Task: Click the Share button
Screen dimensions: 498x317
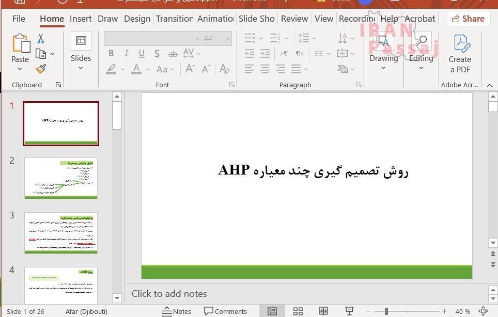Action: 468,19
